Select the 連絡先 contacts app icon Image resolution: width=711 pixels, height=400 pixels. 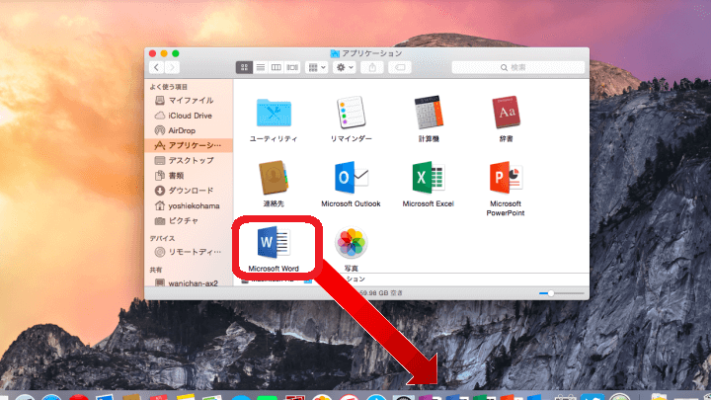click(274, 178)
